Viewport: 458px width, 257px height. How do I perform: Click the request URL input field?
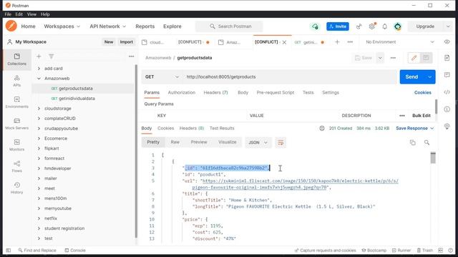[290, 77]
